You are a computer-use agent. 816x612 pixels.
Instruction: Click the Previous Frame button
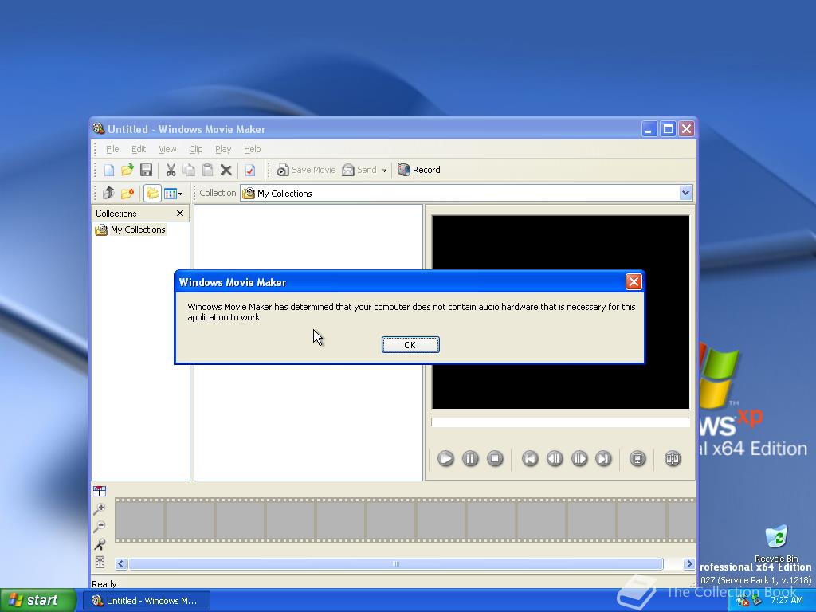click(555, 458)
